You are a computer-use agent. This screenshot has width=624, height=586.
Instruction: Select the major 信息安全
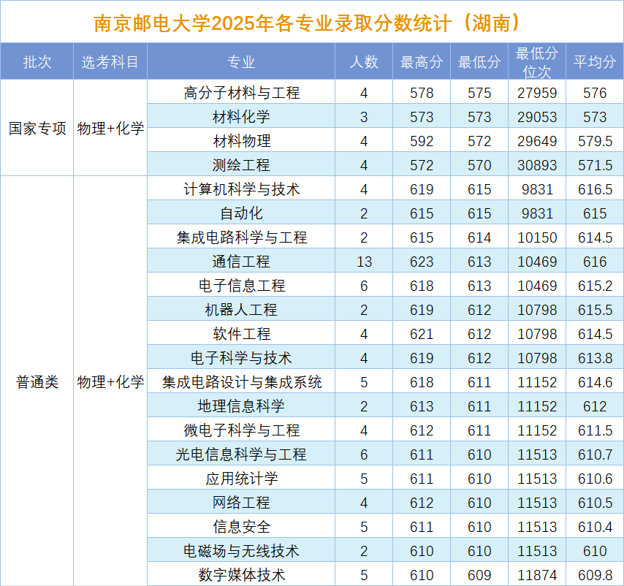click(x=241, y=526)
